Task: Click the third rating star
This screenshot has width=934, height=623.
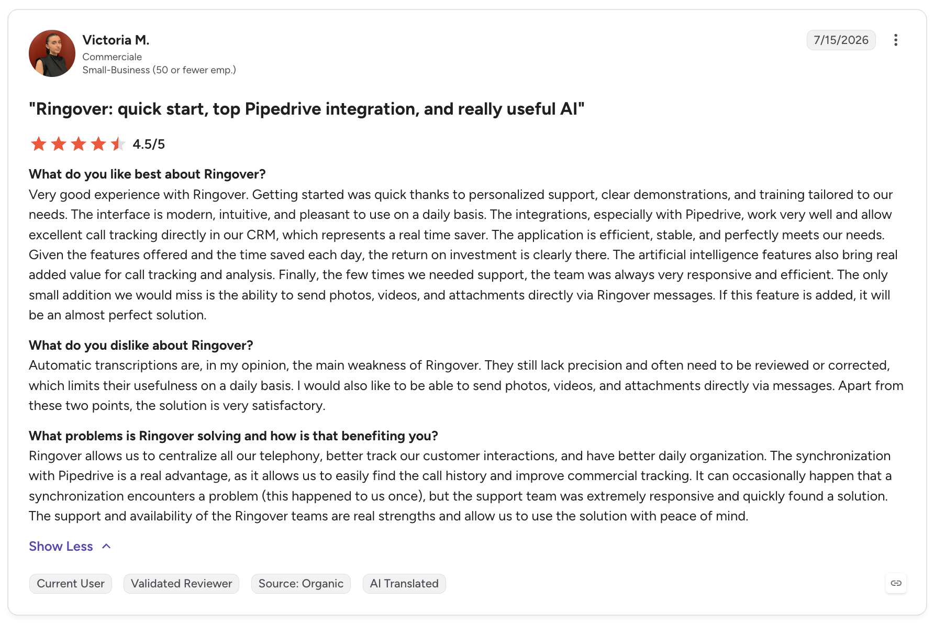Action: click(79, 144)
